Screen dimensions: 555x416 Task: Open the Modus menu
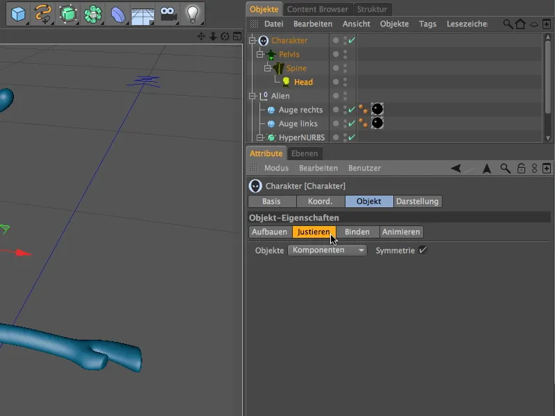pos(276,168)
